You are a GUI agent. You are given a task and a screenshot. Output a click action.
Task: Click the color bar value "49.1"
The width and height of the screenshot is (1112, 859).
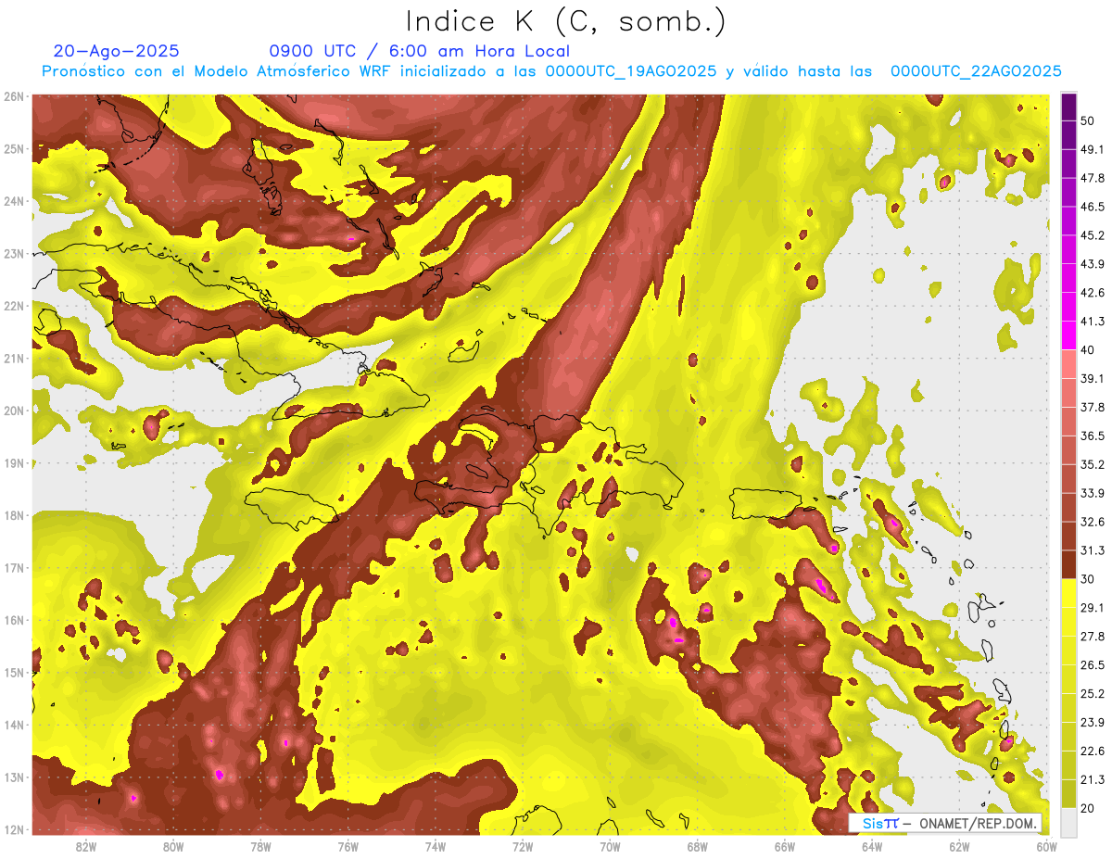(x=1093, y=149)
